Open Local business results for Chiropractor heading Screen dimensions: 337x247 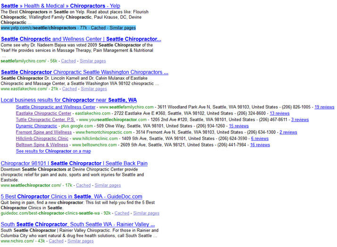(x=69, y=100)
